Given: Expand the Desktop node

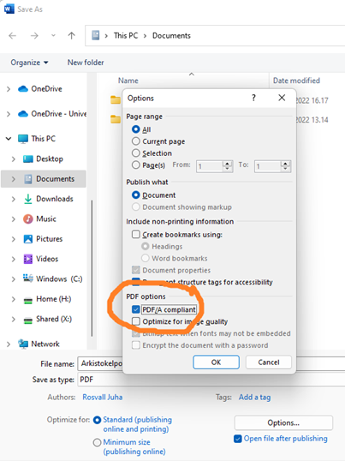Looking at the screenshot, I should pyautogui.click(x=13, y=159).
